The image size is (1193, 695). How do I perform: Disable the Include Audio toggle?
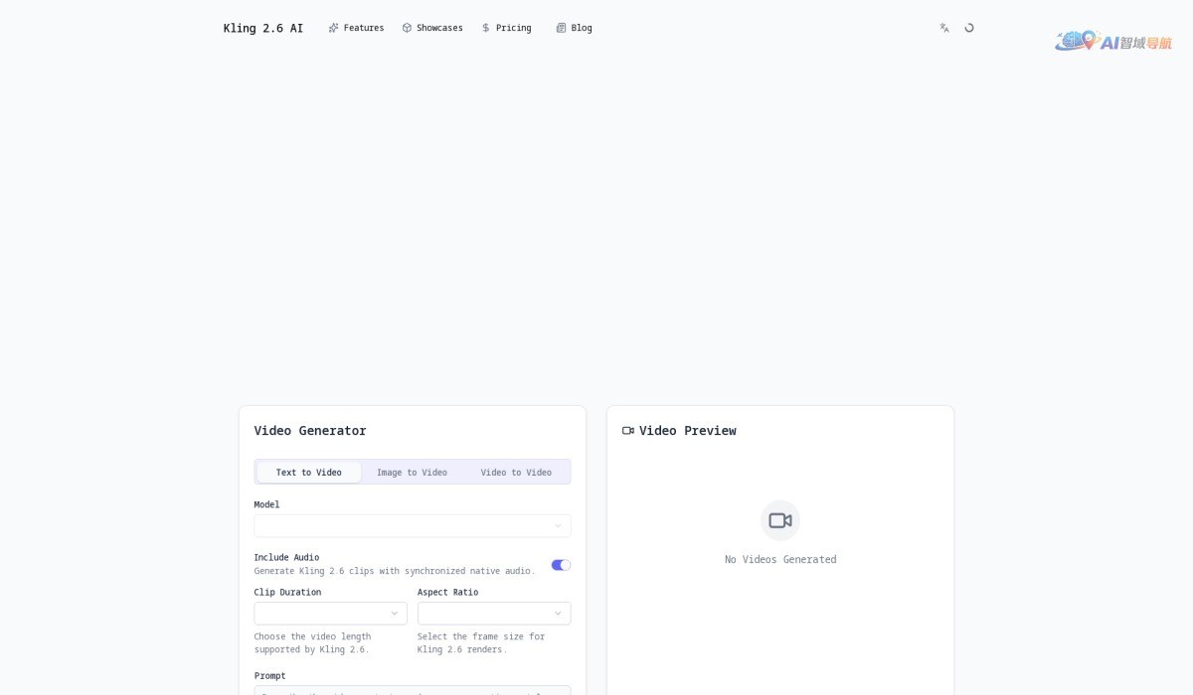click(x=561, y=565)
